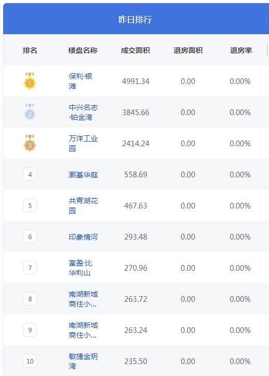Open the 保利·银滩 property link
This screenshot has height=376, width=269.
pos(80,81)
